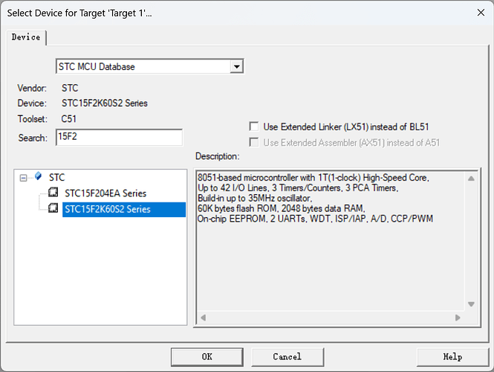Select STC15F2K60S2 Series in the tree
Screen dimensions: 494x372
click(124, 209)
